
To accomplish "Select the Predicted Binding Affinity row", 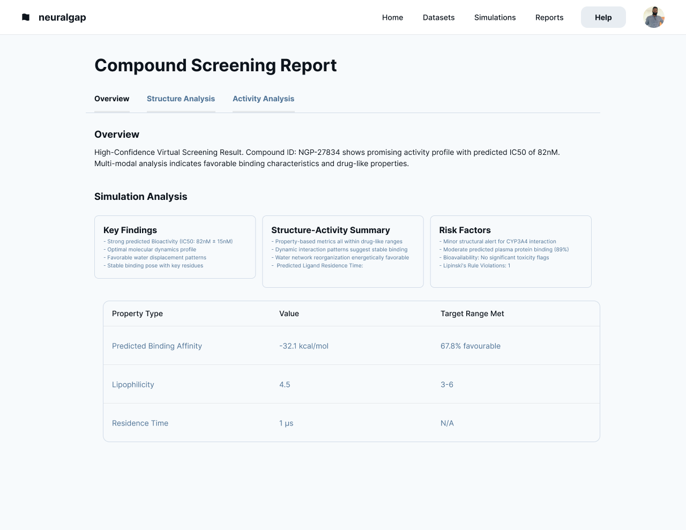I will [351, 346].
